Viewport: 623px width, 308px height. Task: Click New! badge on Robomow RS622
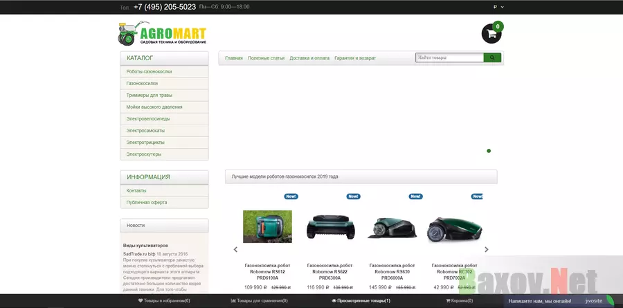[x=353, y=197]
